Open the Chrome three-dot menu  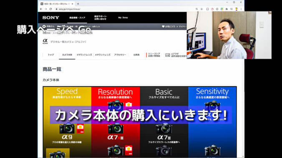241,9
